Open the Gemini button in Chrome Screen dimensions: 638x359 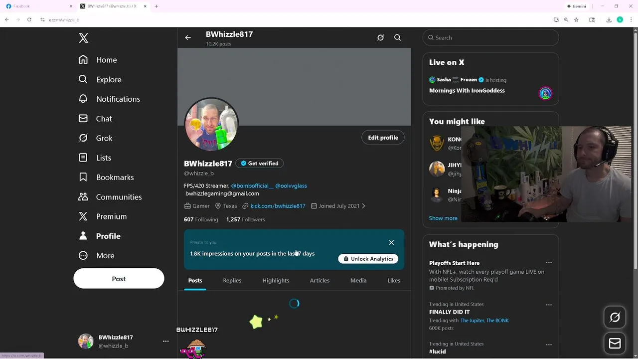click(x=576, y=6)
